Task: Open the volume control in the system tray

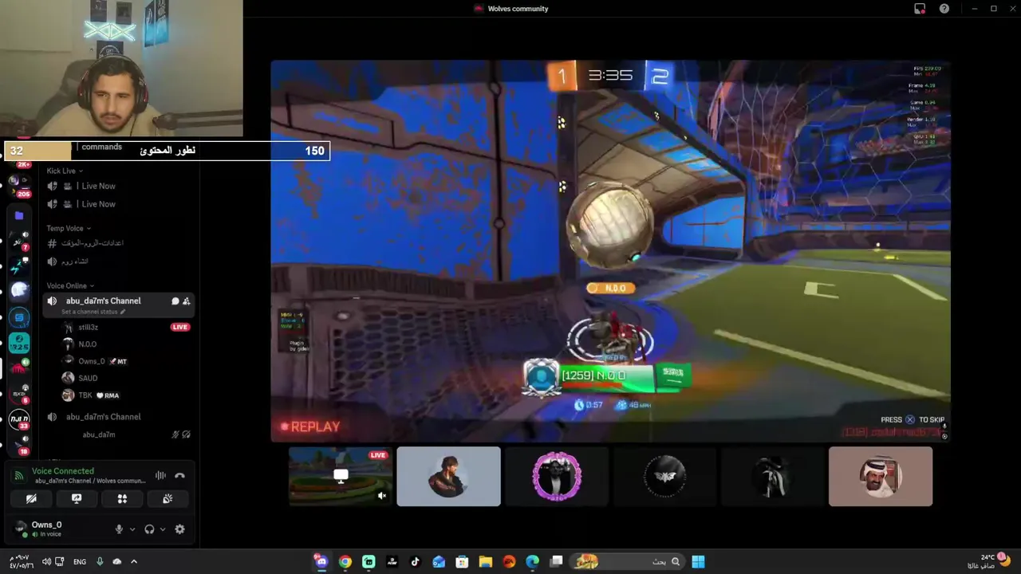Action: pyautogui.click(x=46, y=561)
